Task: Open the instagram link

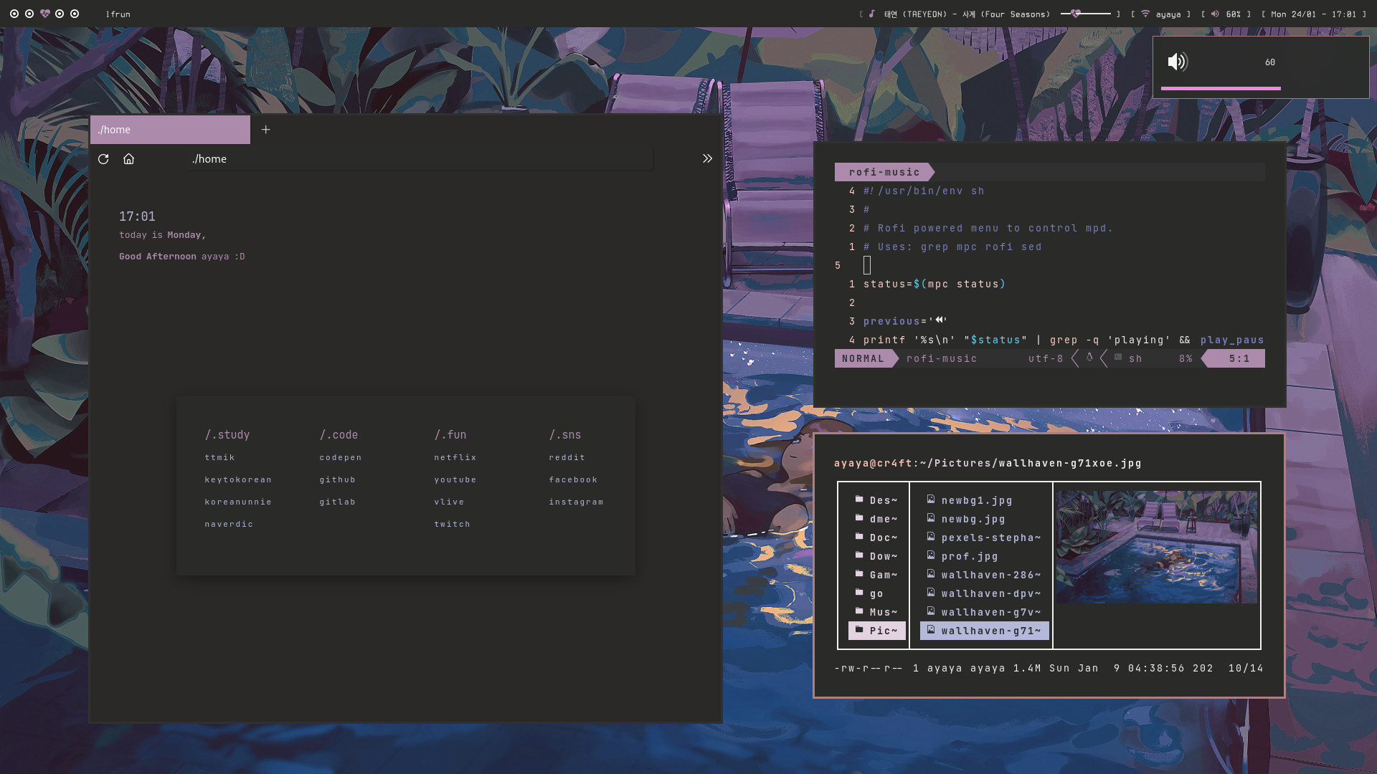Action: (x=577, y=502)
